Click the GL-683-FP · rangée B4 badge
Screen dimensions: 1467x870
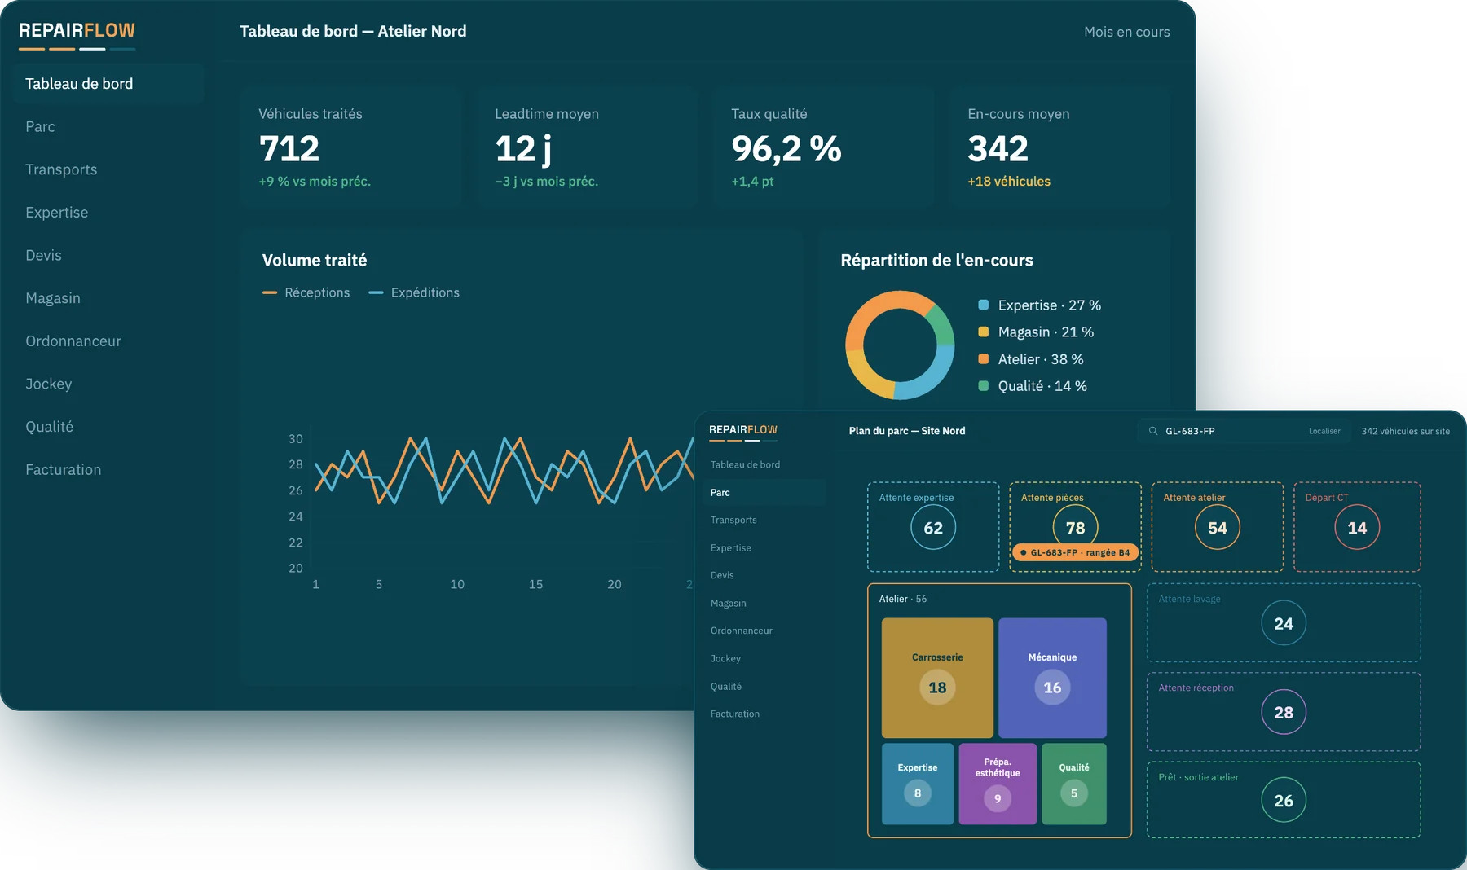click(1075, 552)
